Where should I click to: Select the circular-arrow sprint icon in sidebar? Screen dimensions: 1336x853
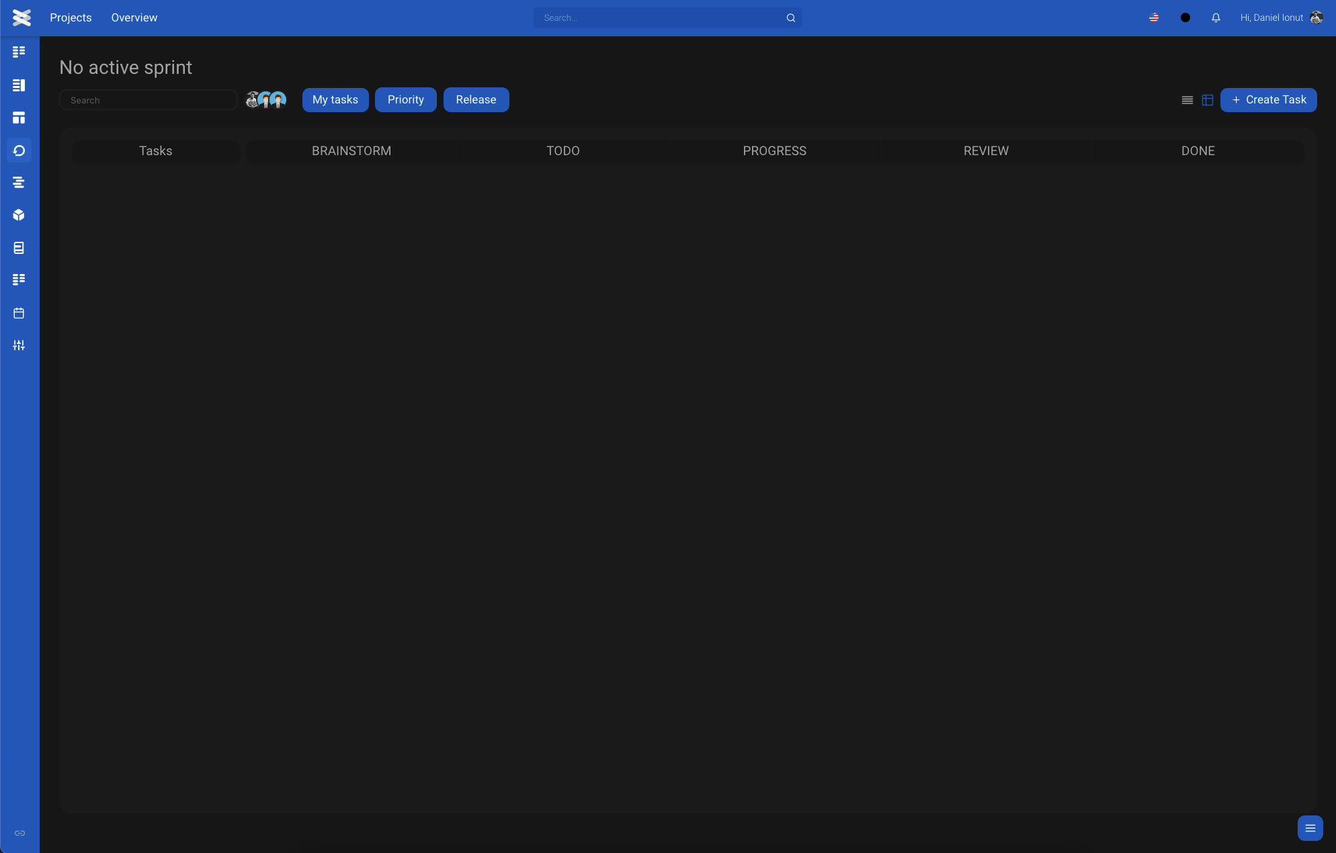(x=19, y=150)
